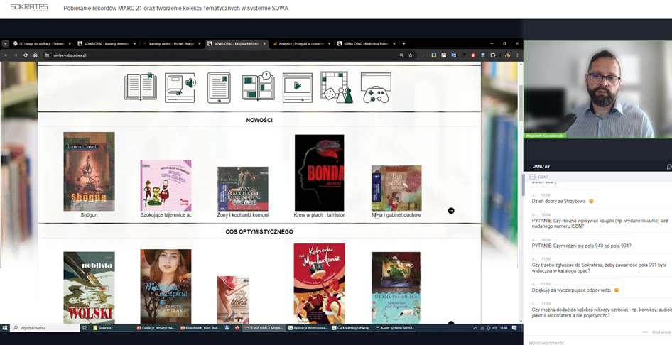Click the noblista WOLSKI book cover
The image size is (672, 345).
pyautogui.click(x=89, y=287)
